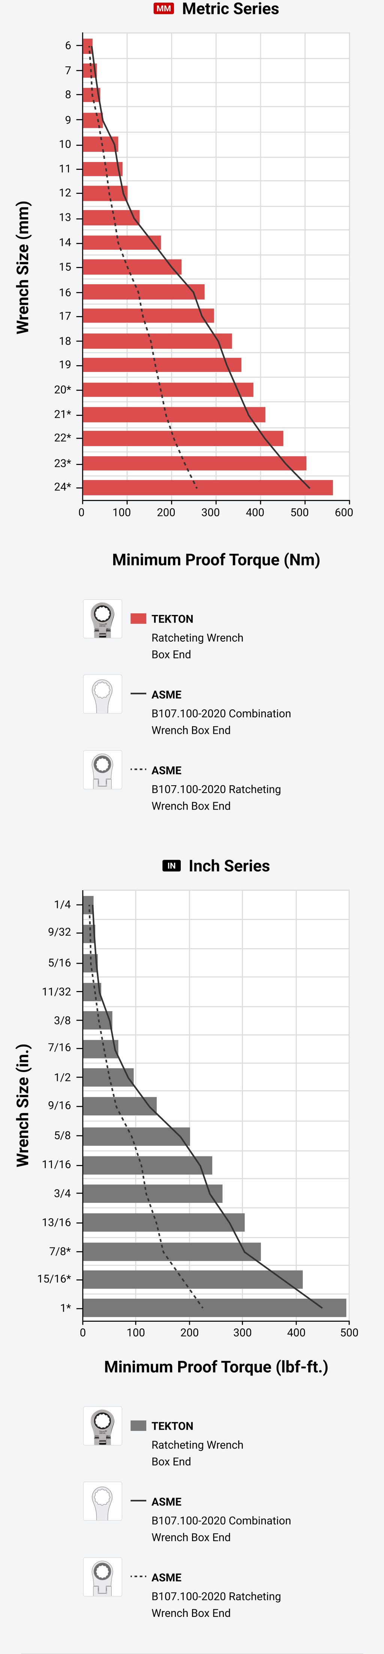Viewport: 384px width, 1654px height.
Task: Click dotted line marker in inch legend
Action: click(138, 1577)
